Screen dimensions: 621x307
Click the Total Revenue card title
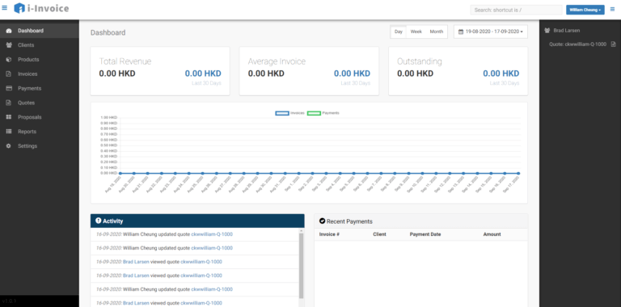pos(125,61)
